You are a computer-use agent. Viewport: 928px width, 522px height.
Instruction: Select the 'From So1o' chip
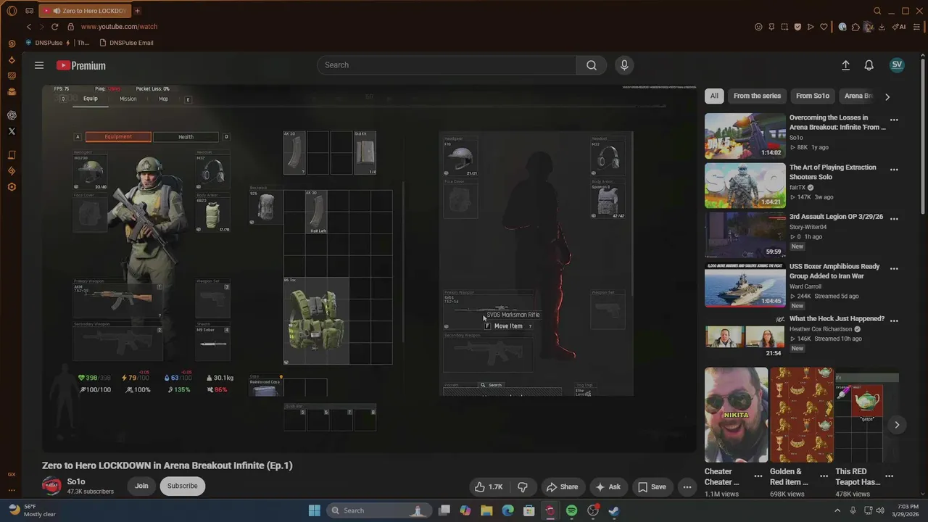point(813,96)
